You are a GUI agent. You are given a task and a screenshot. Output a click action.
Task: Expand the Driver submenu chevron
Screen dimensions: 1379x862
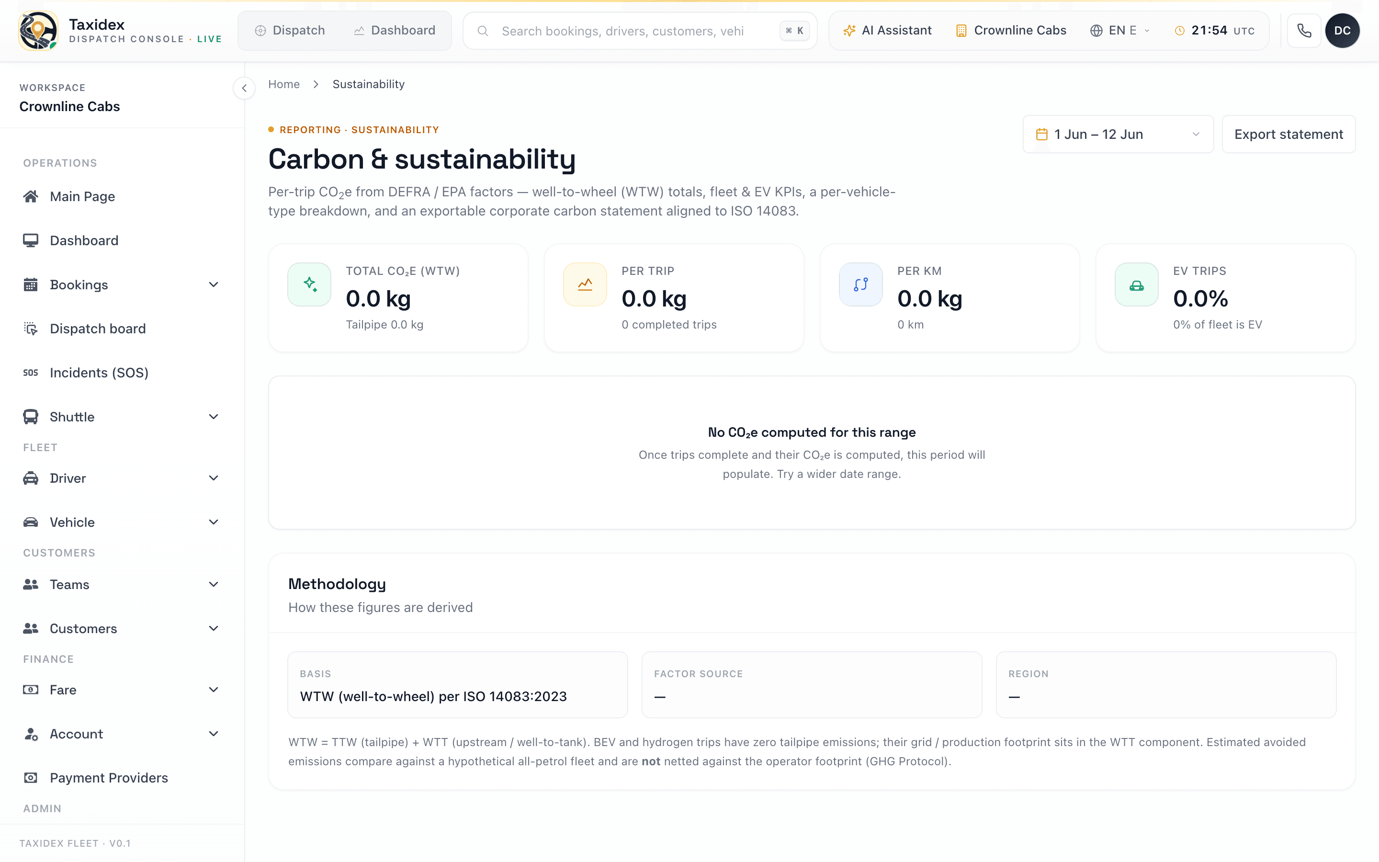214,478
